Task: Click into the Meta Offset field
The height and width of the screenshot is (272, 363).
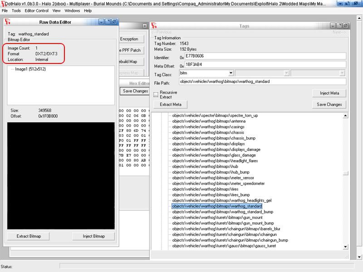Action: pos(265,64)
